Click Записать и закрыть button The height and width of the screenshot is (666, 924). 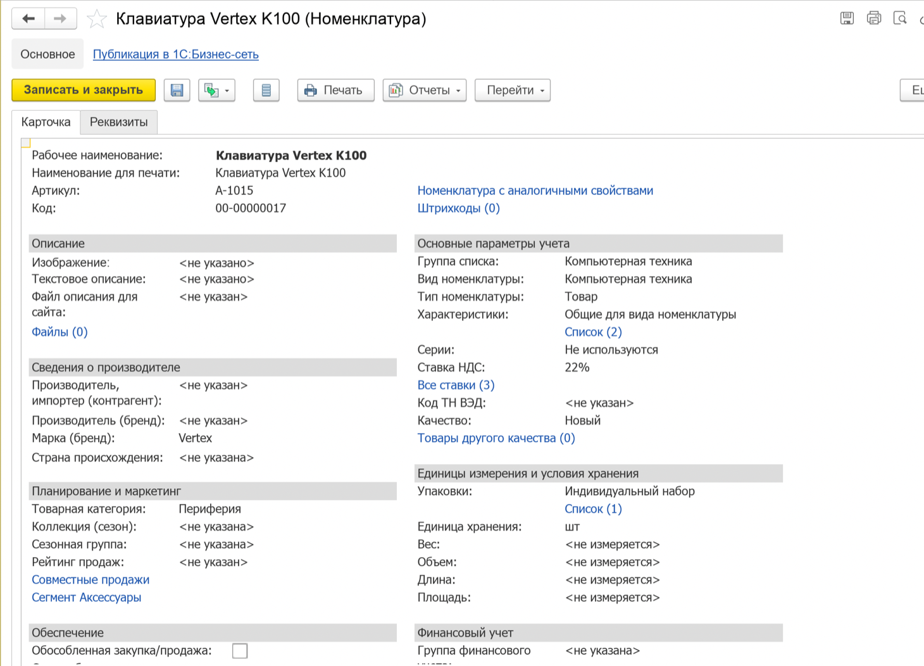click(x=84, y=90)
